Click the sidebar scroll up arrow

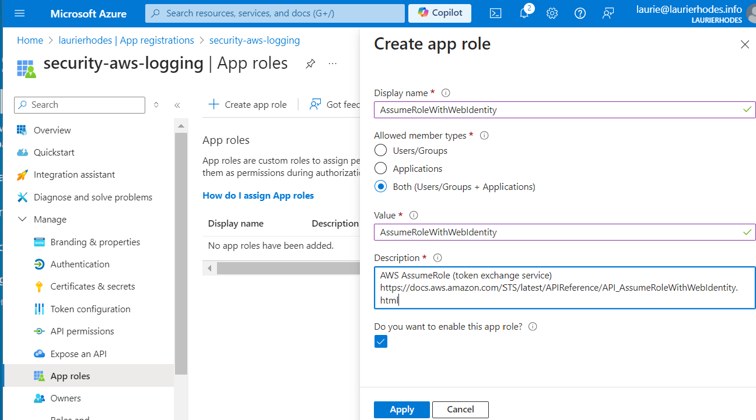tap(181, 126)
